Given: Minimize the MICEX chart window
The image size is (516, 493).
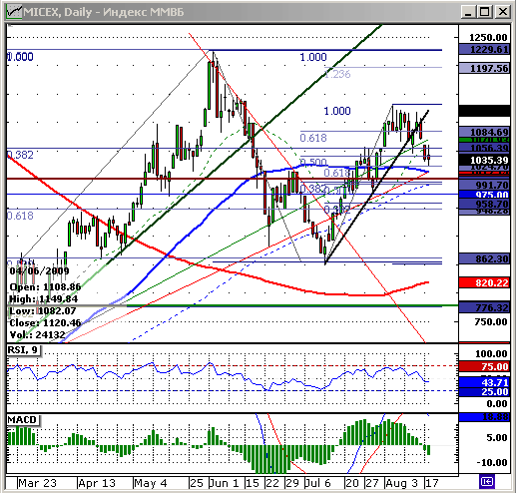Looking at the screenshot, I should [x=468, y=12].
